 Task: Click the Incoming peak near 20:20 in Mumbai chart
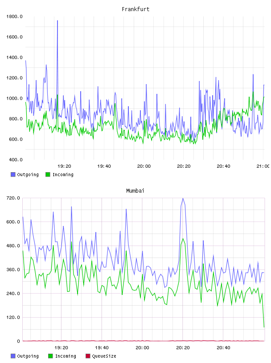183,239
